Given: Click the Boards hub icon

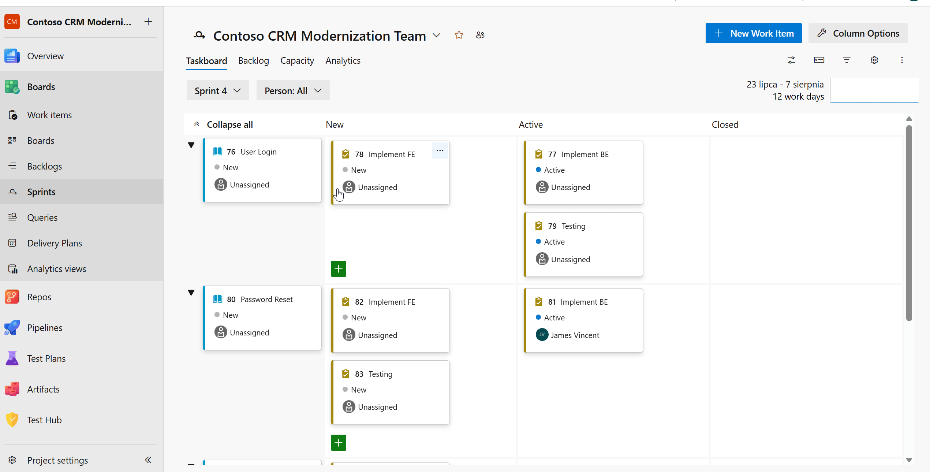Looking at the screenshot, I should (12, 87).
